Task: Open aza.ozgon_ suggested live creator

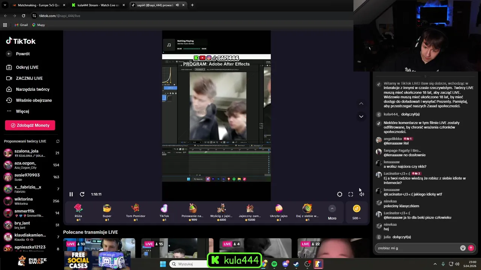Action: point(32,165)
